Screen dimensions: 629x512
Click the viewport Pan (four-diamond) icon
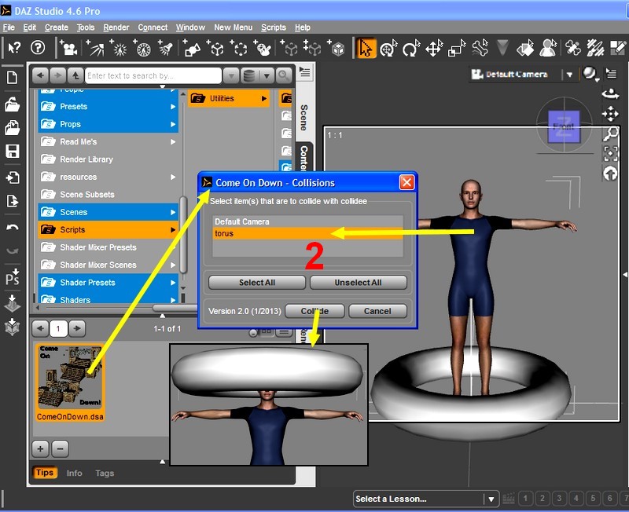click(610, 114)
